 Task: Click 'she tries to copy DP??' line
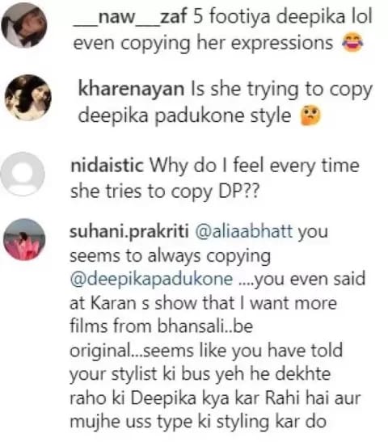pyautogui.click(x=164, y=192)
